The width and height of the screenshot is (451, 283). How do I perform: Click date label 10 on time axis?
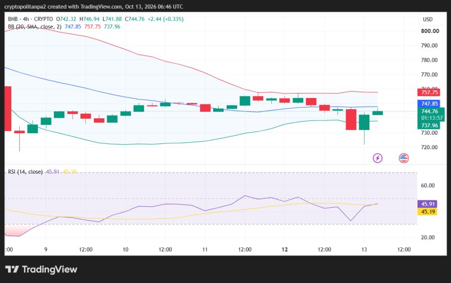point(125,249)
